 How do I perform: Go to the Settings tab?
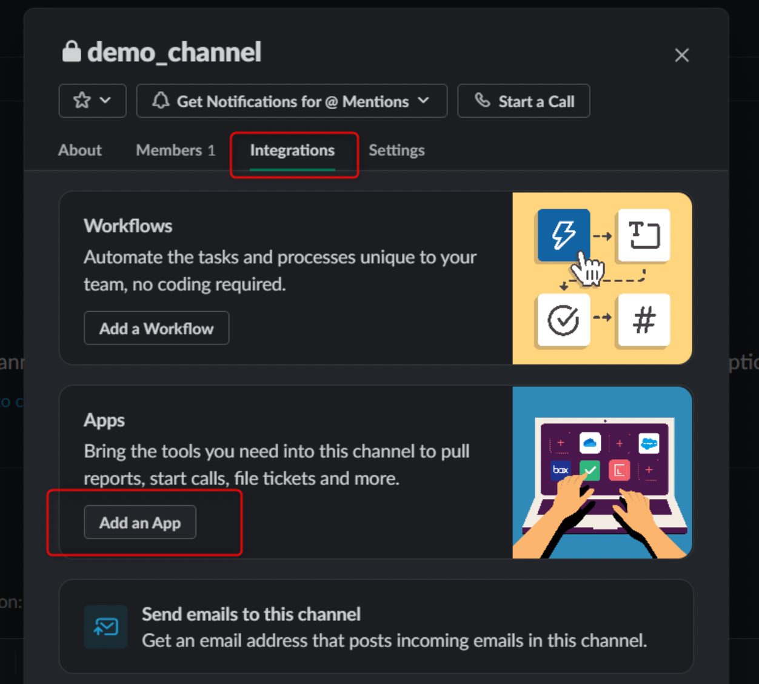(396, 150)
